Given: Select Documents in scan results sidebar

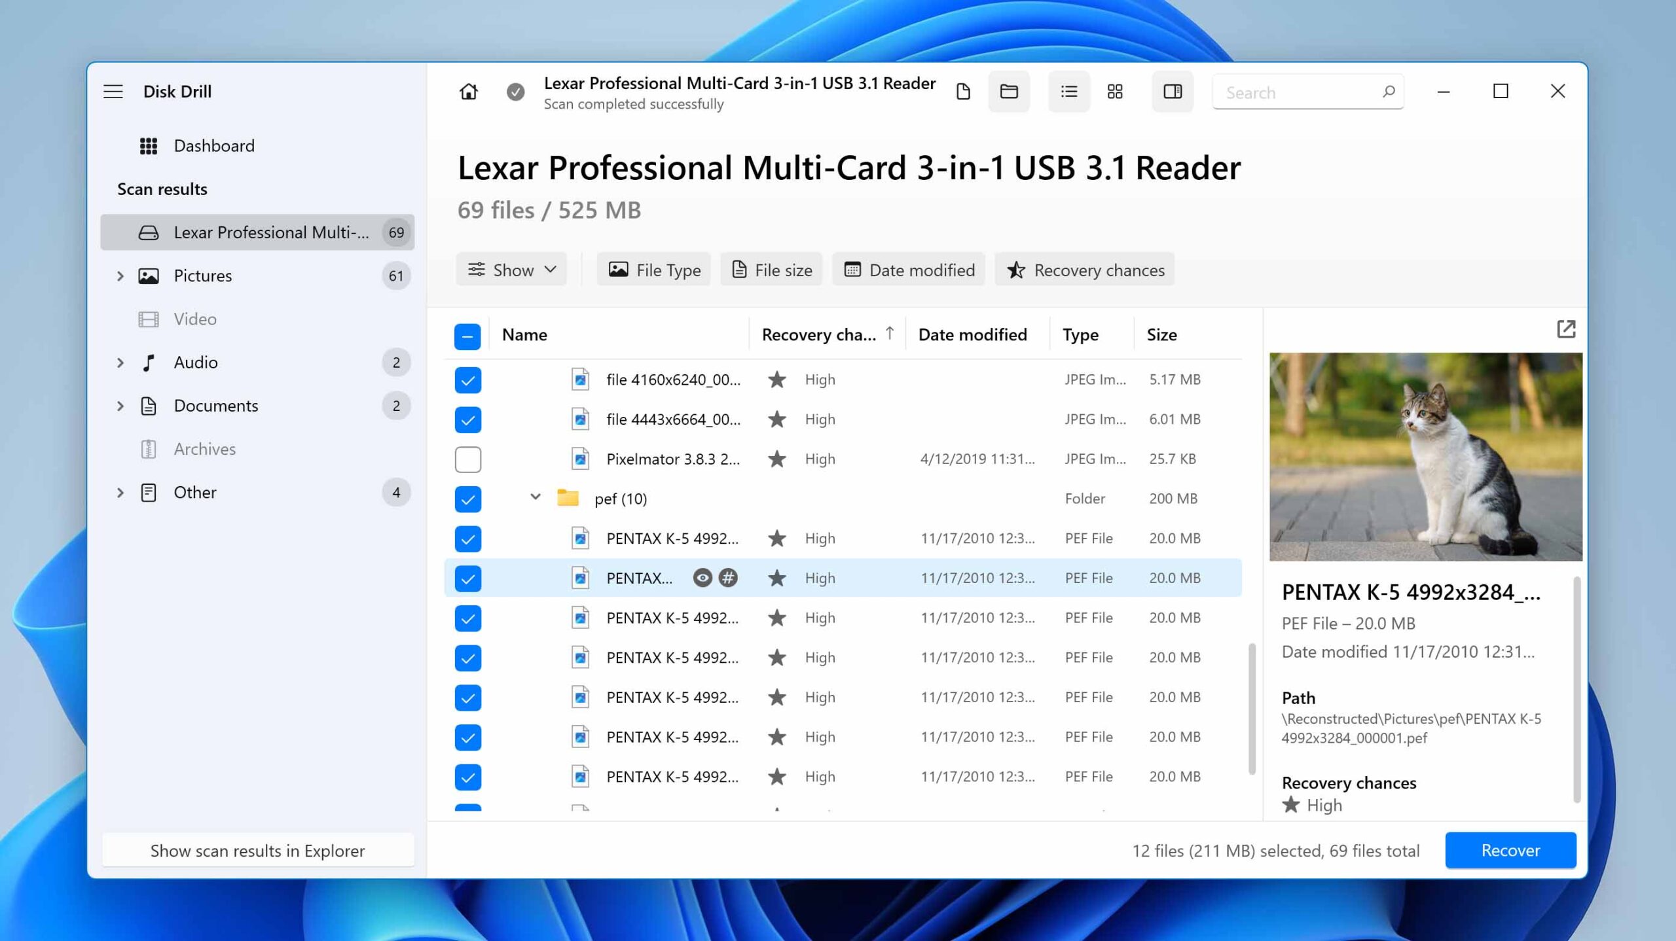Looking at the screenshot, I should coord(217,405).
